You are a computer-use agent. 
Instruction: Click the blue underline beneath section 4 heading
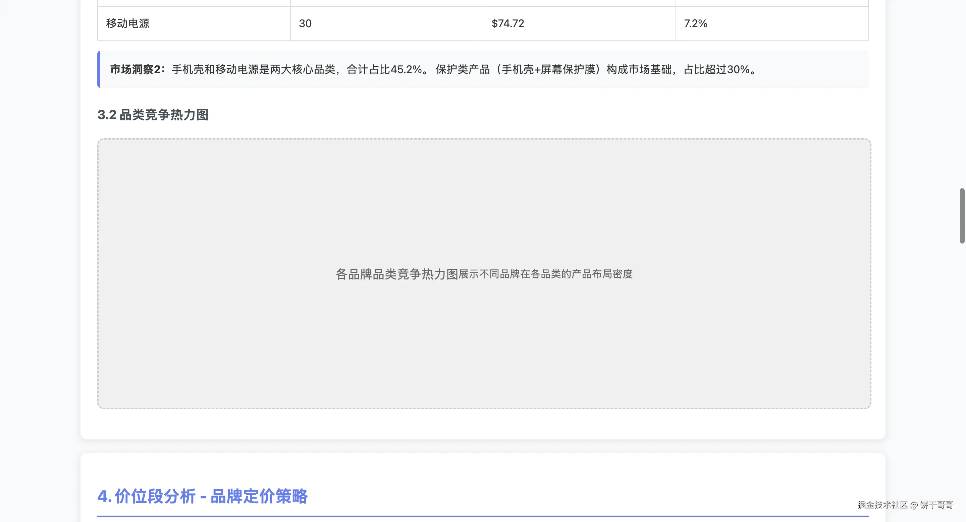click(x=483, y=516)
